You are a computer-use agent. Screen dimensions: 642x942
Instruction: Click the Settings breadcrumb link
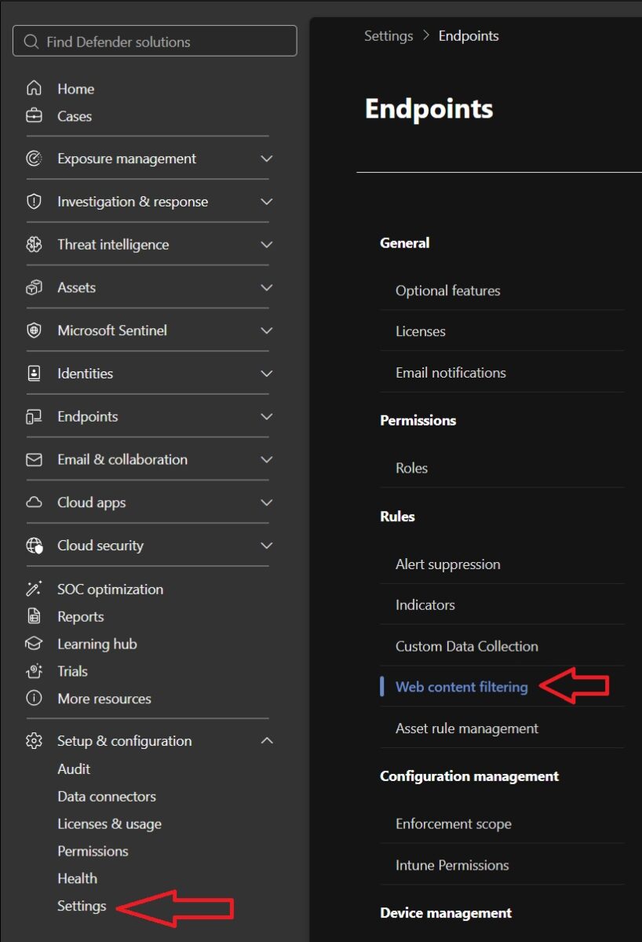click(388, 36)
